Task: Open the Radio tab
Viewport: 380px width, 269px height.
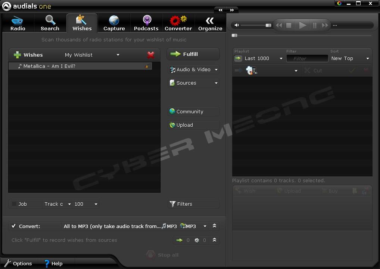Action: (x=18, y=23)
